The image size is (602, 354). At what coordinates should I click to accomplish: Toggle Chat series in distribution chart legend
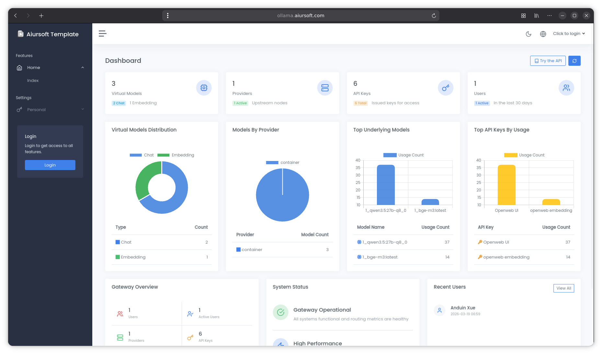tap(142, 155)
